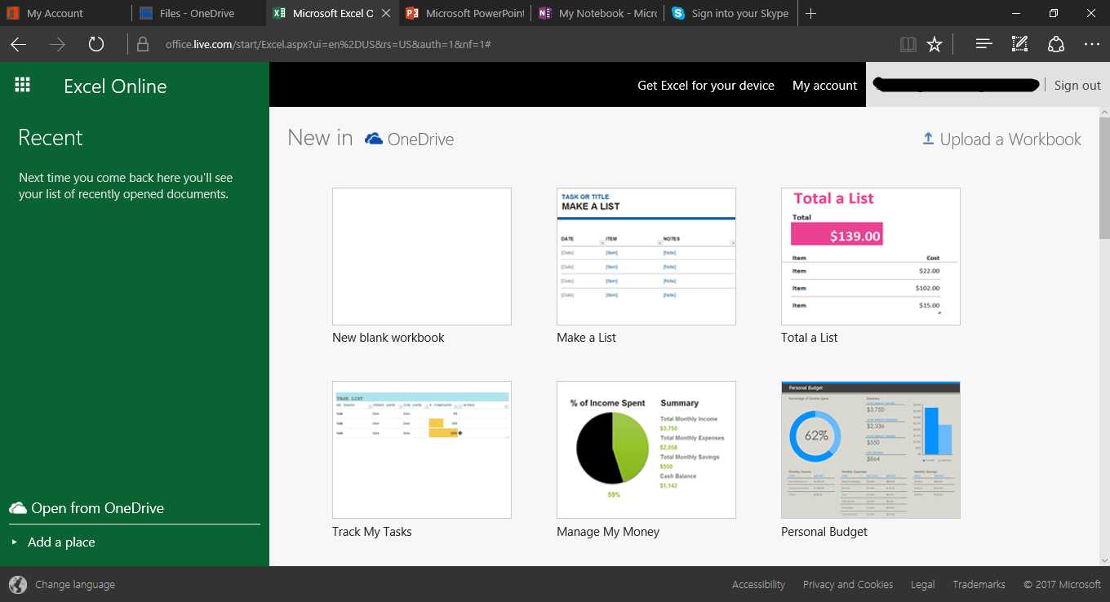Screen dimensions: 1110x602
Task: Switch to the Microsoft PowerPoint tab
Action: (x=465, y=13)
